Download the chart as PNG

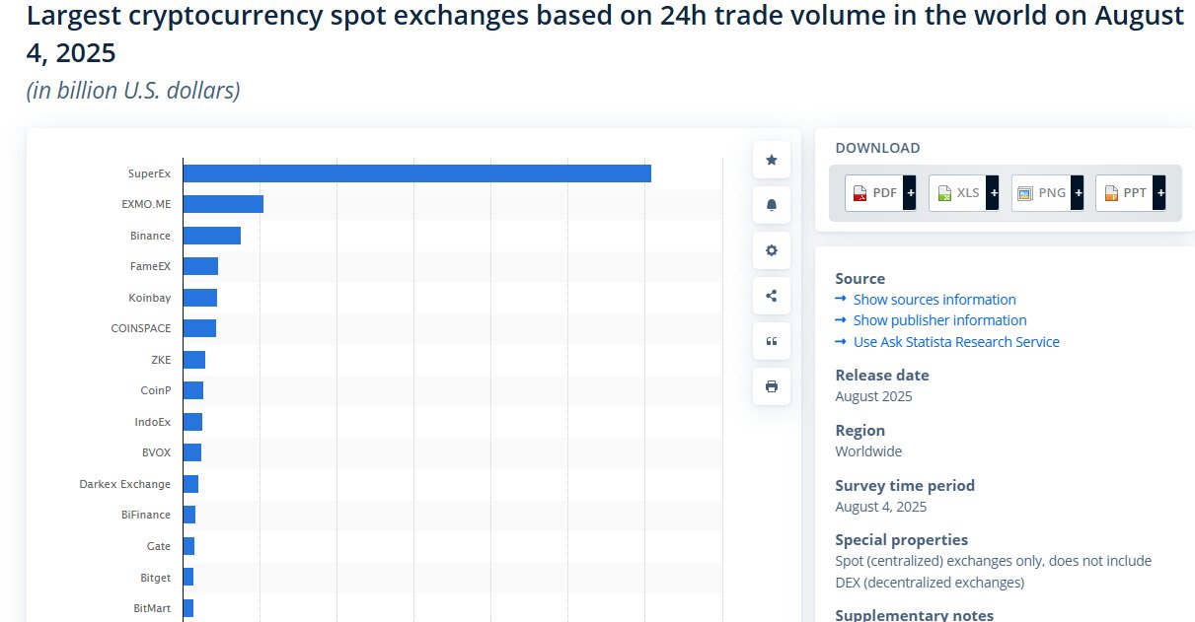click(x=1048, y=193)
